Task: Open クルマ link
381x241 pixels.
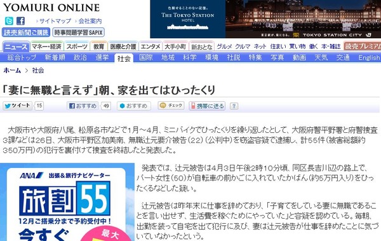Action: 243,46
